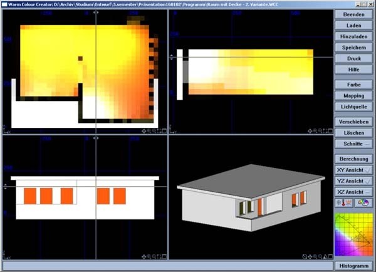Image resolution: width=376 pixels, height=272 pixels.
Task: Expand the Schnitte sections option
Action: [353, 144]
